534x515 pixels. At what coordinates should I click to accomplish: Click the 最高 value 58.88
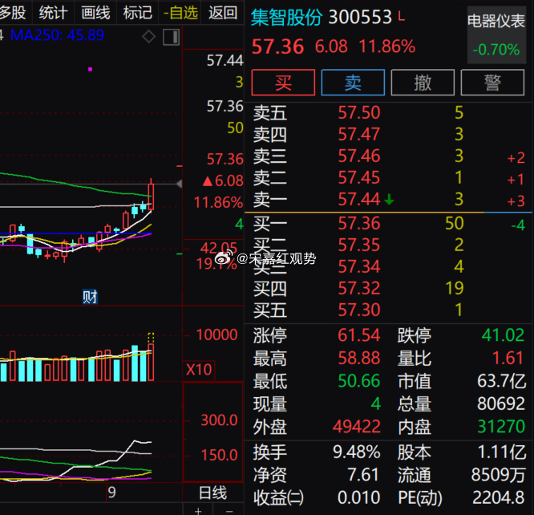coord(359,358)
